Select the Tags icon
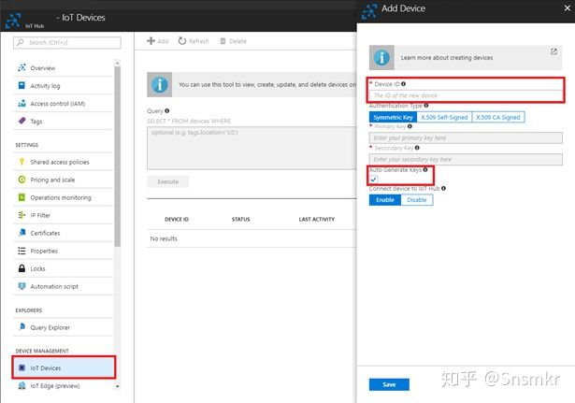Image resolution: width=575 pixels, height=403 pixels. pyautogui.click(x=22, y=121)
